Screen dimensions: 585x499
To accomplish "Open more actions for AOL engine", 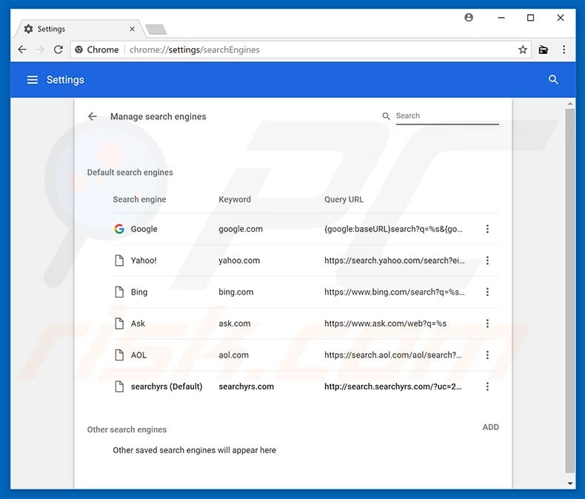I will [487, 355].
